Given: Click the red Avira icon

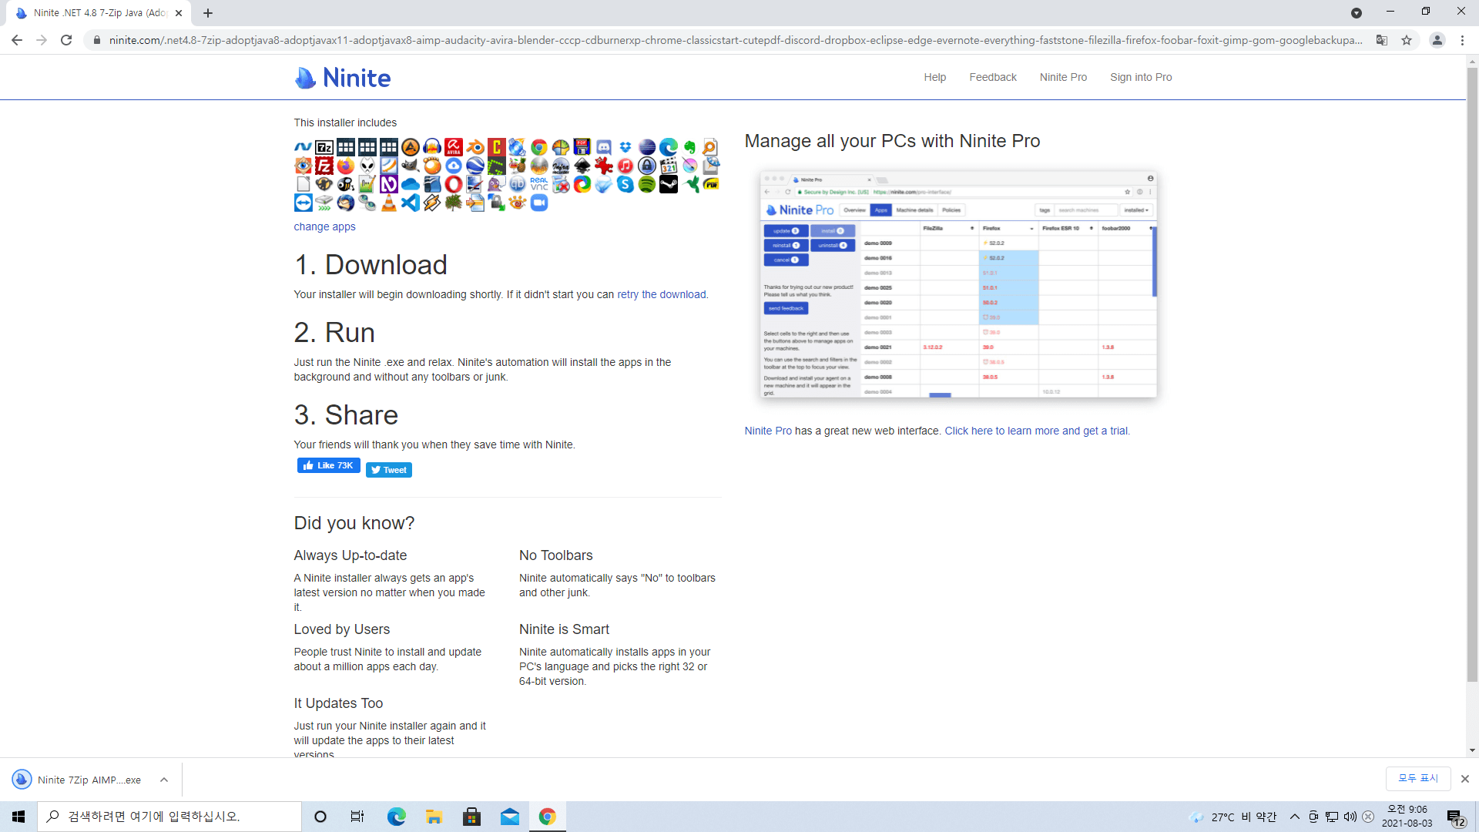Looking at the screenshot, I should point(454,147).
